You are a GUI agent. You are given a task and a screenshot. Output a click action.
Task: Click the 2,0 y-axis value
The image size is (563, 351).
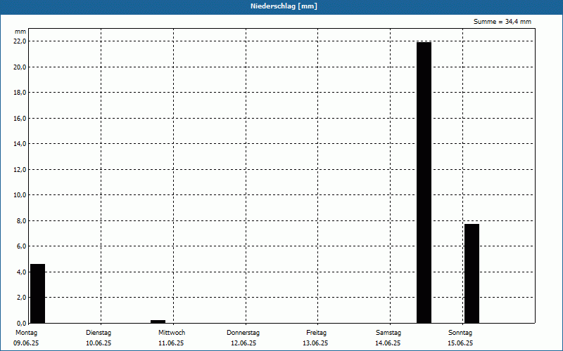click(x=22, y=297)
